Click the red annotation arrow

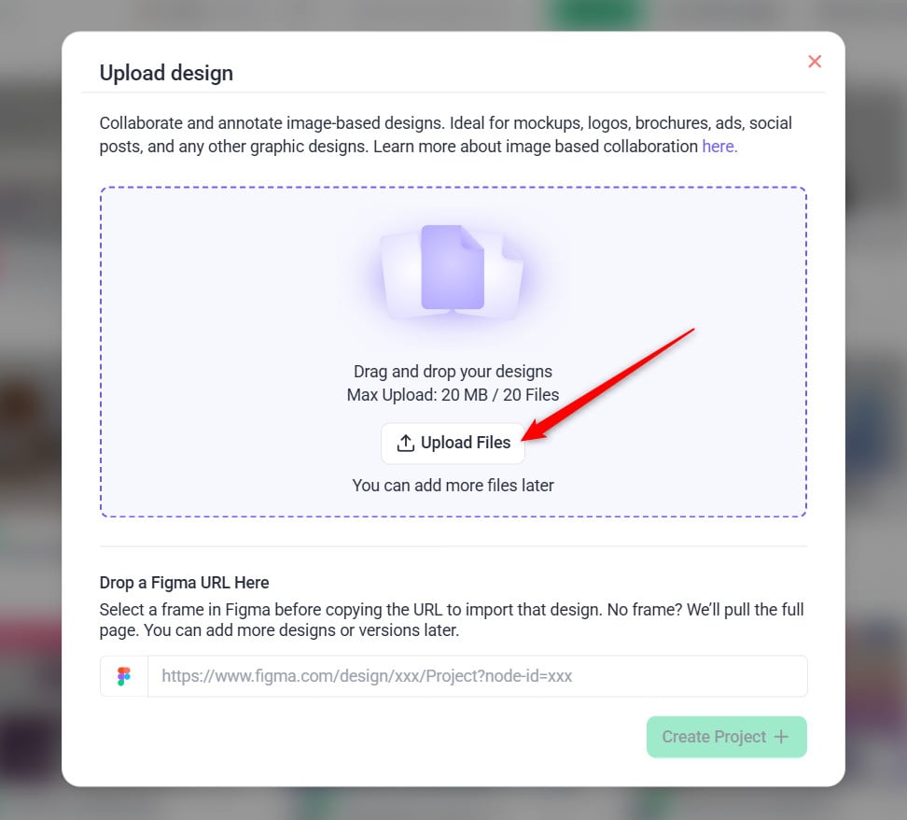pos(616,381)
